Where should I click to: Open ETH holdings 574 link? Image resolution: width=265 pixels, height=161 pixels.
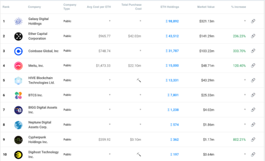(x=174, y=125)
